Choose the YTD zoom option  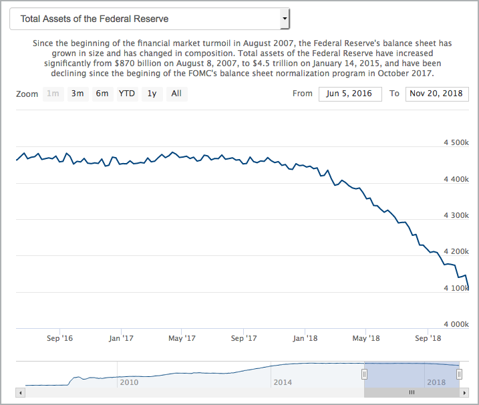point(127,94)
